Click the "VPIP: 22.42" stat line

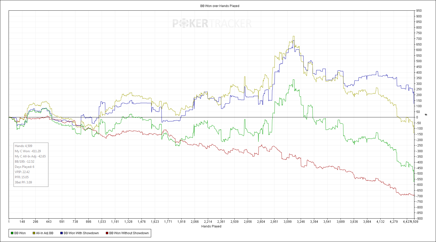coord(22,172)
